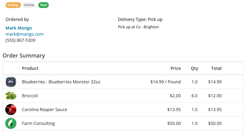
Task: Click the mark@mango.com email link
Action: (x=24, y=34)
